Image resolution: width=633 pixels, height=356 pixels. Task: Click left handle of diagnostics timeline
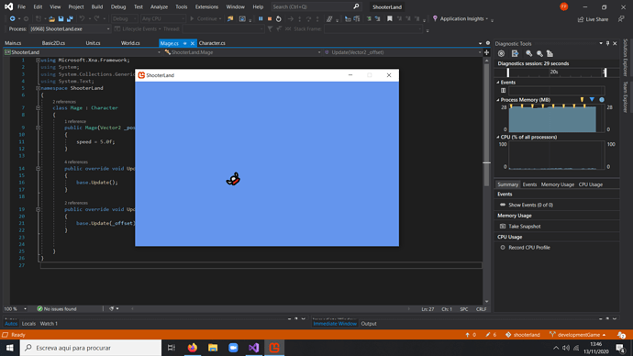pos(508,72)
